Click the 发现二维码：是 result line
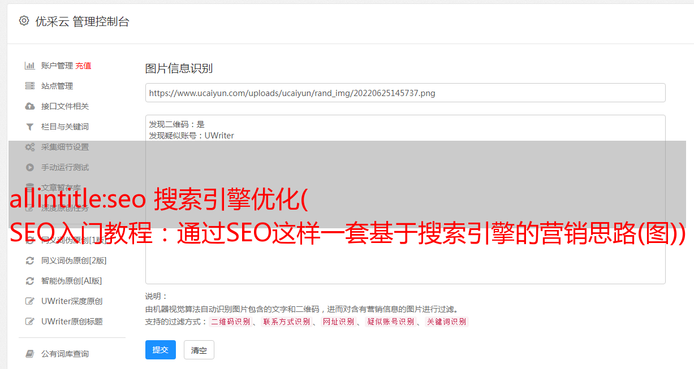The width and height of the screenshot is (694, 369). click(x=177, y=124)
